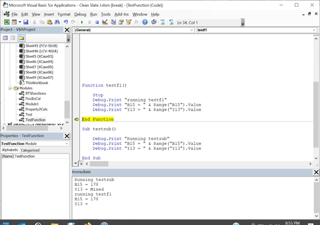
Task: Open the Insert object dropdown arrow
Action: [20, 22]
